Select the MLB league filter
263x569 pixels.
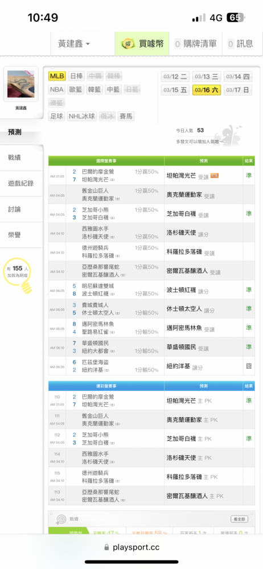(57, 76)
